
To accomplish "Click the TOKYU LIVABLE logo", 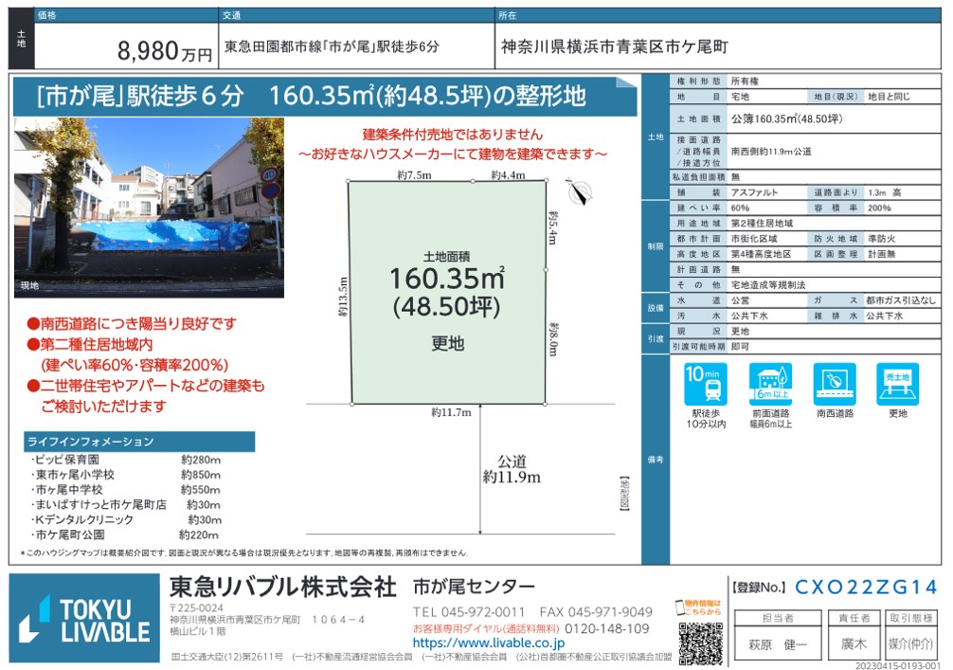I will click(x=85, y=620).
